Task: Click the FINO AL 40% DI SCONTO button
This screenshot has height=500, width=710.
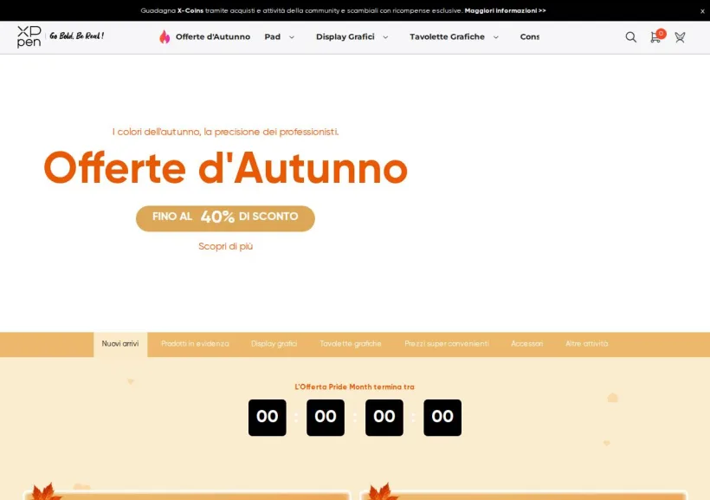Action: [225, 218]
